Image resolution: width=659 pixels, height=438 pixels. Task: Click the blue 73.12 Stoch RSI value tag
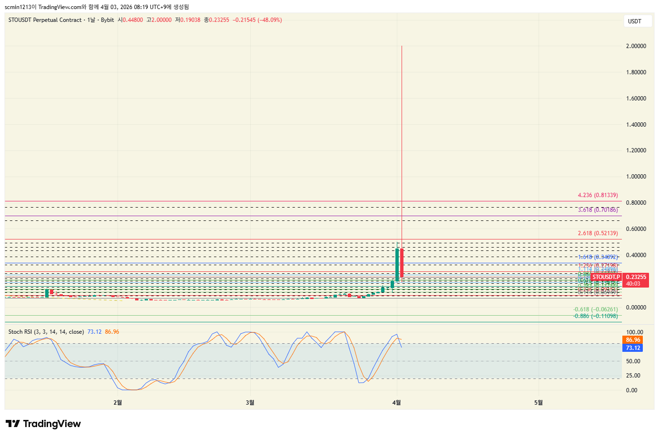[633, 348]
